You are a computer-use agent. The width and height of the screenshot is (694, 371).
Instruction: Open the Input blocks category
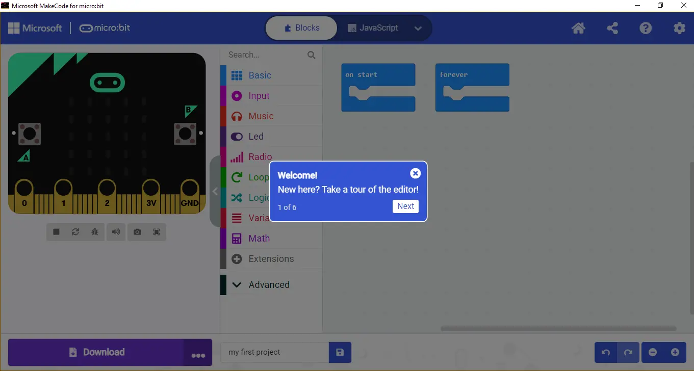[271, 96]
